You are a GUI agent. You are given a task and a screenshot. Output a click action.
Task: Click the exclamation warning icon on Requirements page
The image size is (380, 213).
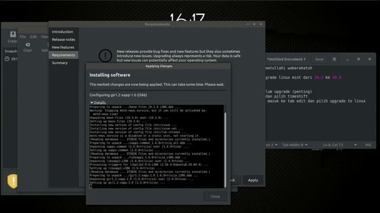[106, 56]
